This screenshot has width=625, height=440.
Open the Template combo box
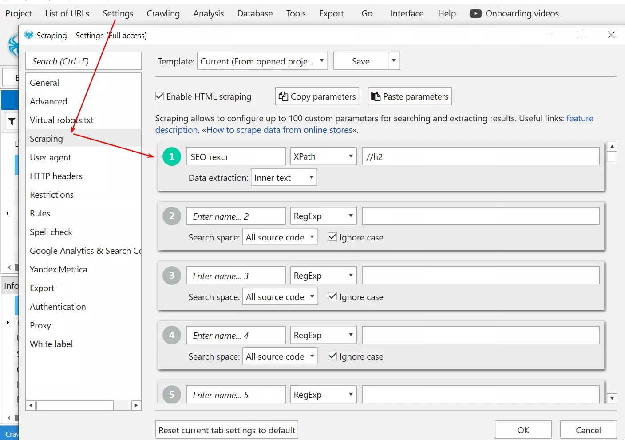262,61
